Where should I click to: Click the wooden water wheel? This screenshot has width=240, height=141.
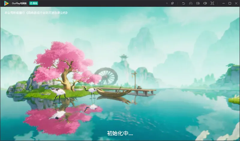[106, 76]
